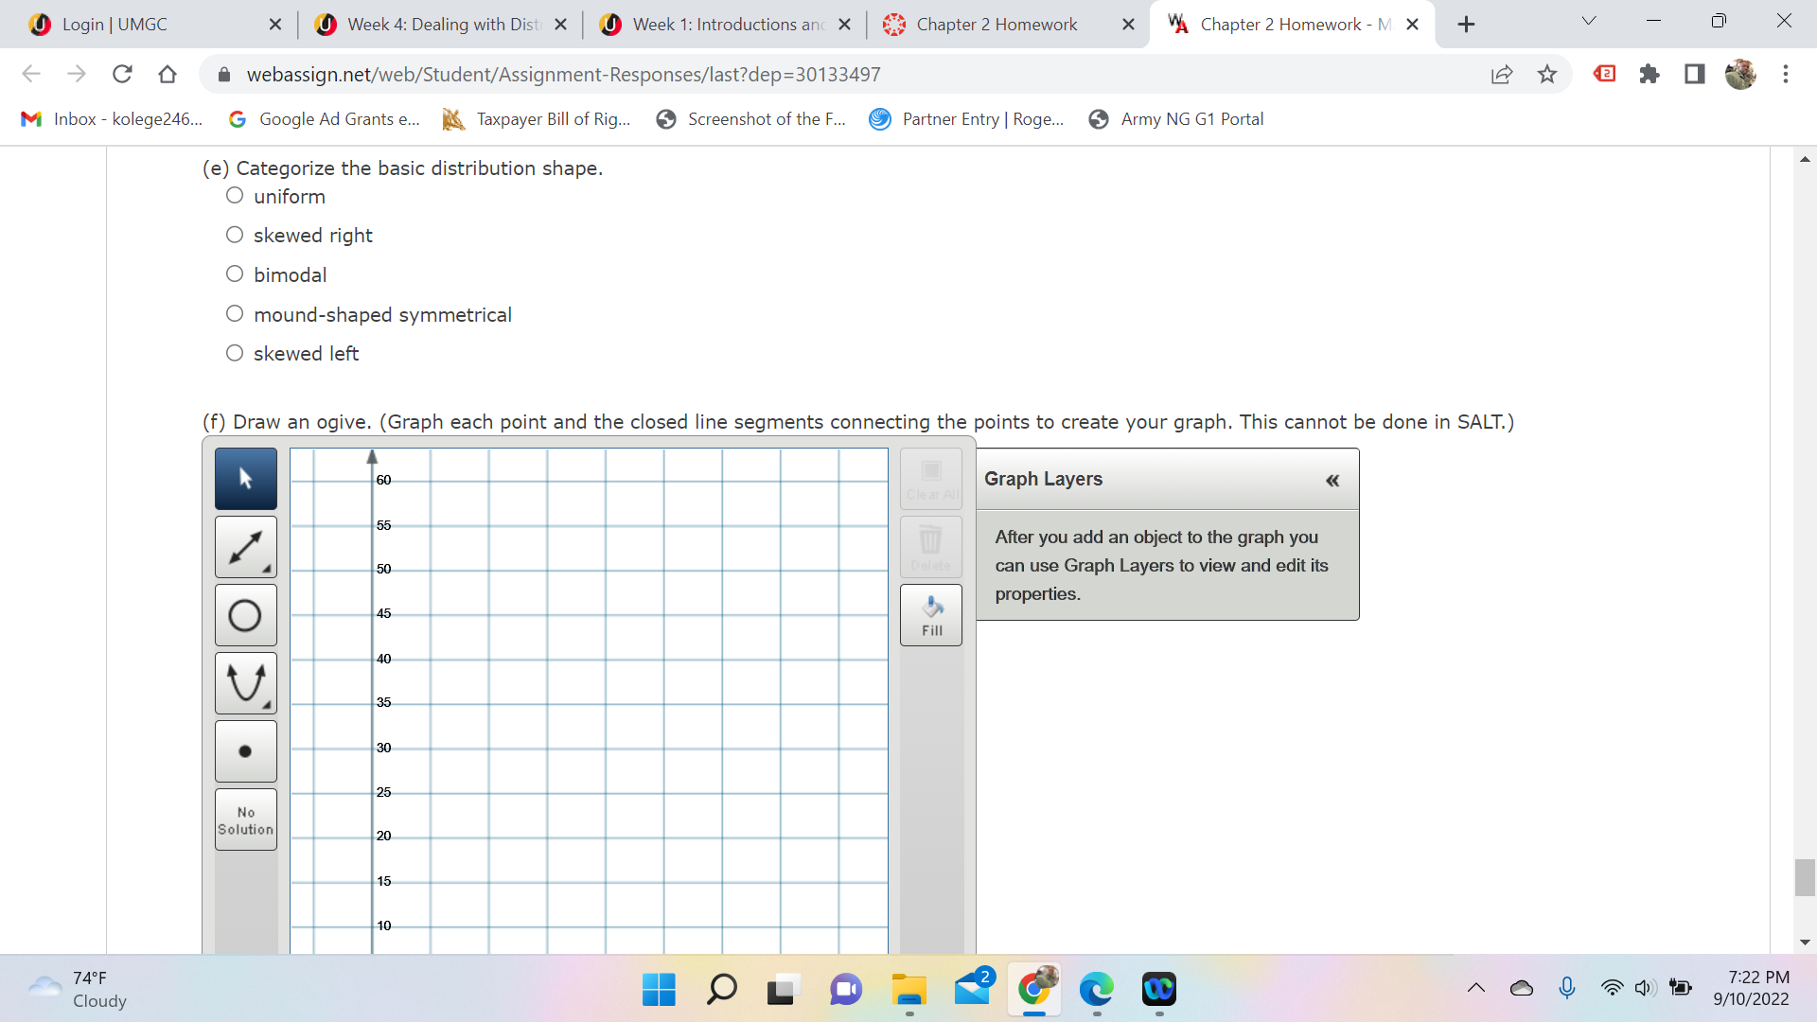Click the No Solution button
1817x1022 pixels.
(245, 819)
